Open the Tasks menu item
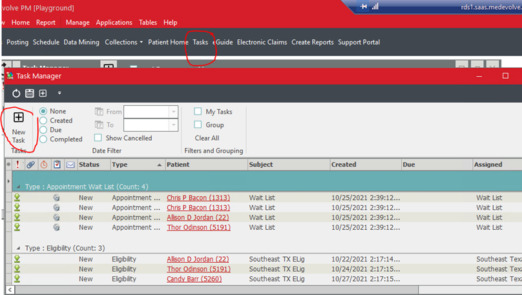 point(200,42)
